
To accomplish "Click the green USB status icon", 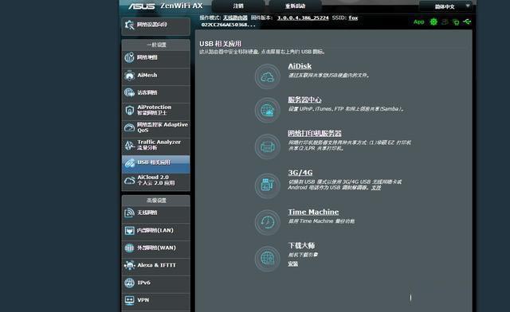I will pos(468,21).
